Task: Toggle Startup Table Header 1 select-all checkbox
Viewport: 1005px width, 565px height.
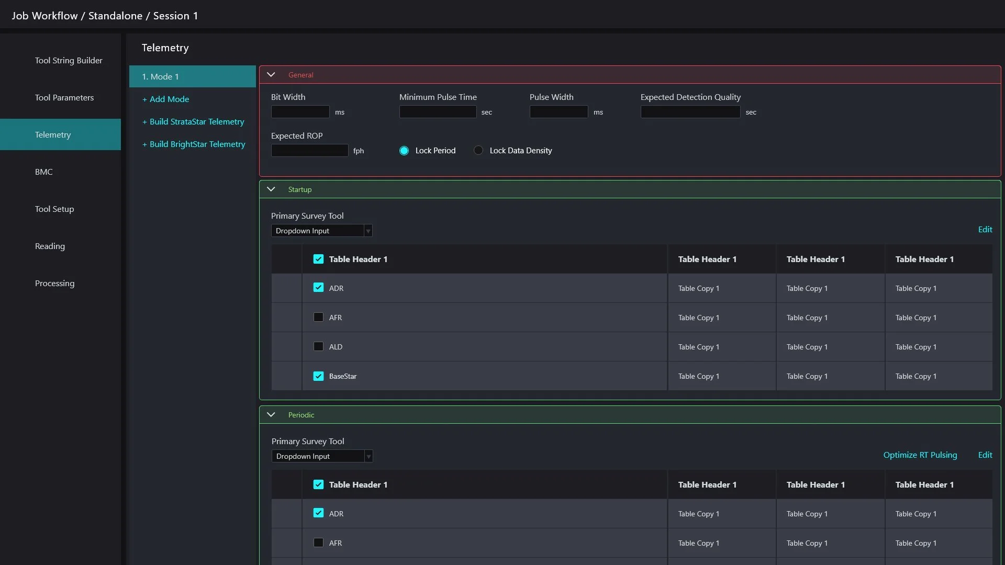Action: pos(318,259)
